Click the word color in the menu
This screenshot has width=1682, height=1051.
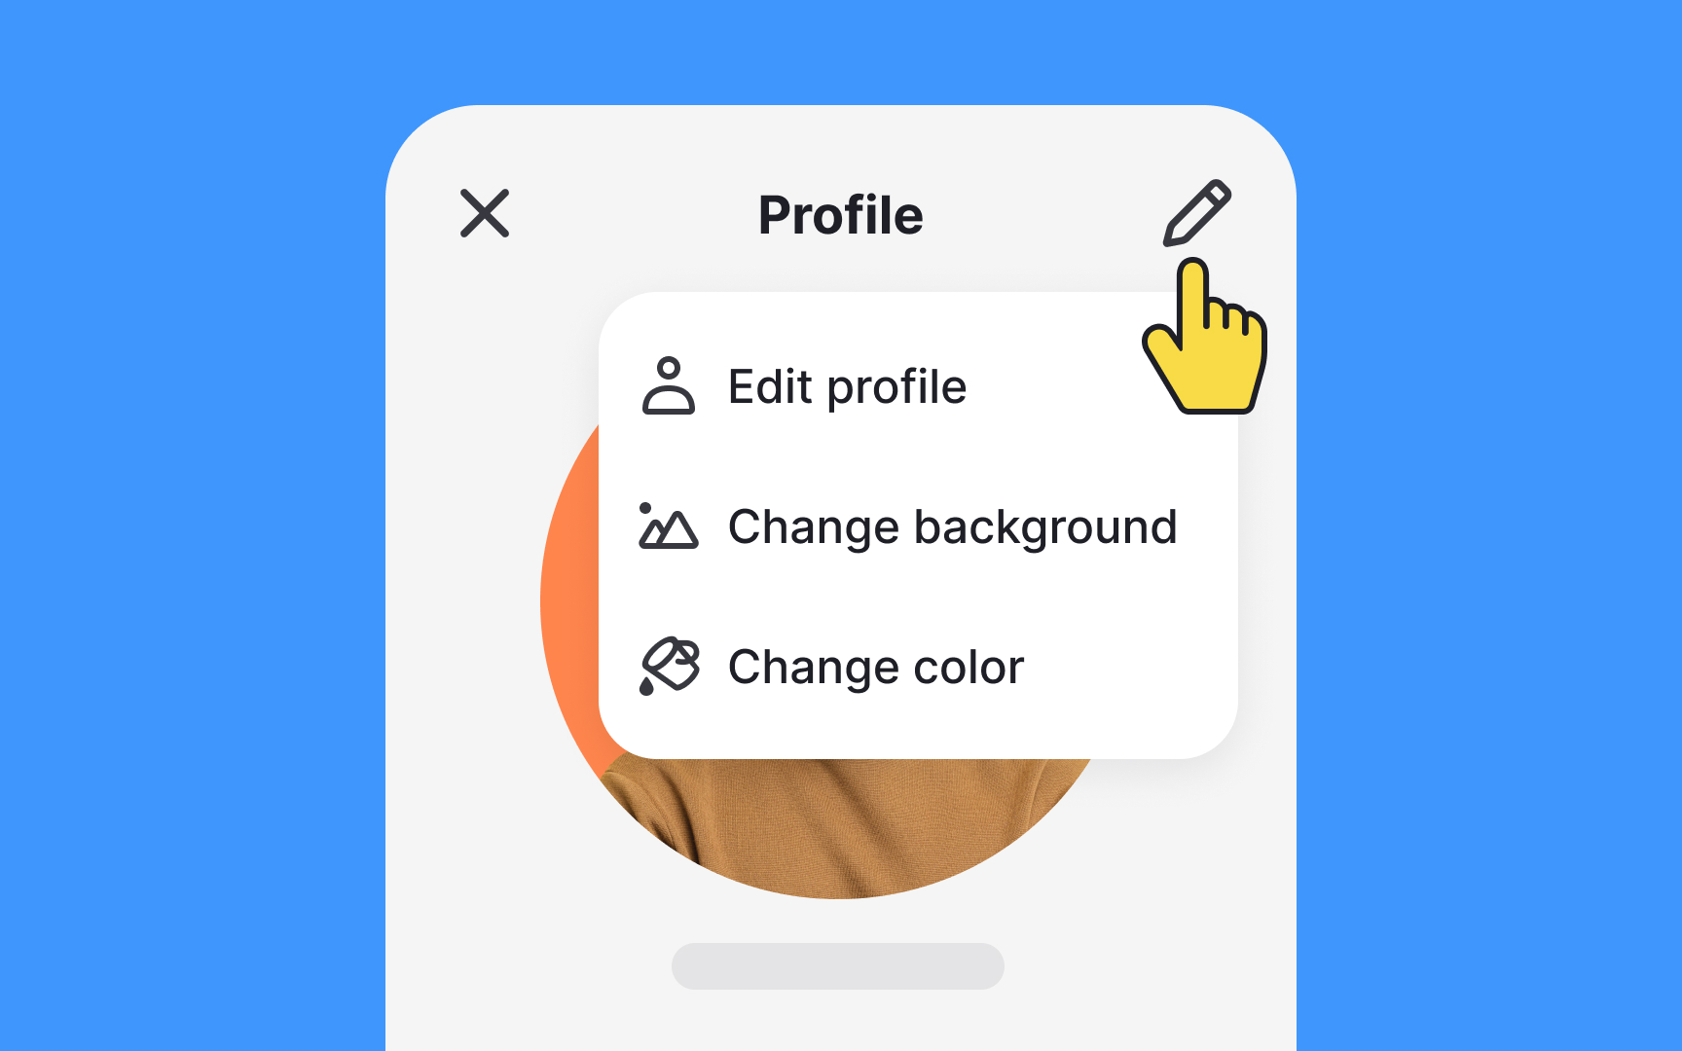(x=969, y=668)
